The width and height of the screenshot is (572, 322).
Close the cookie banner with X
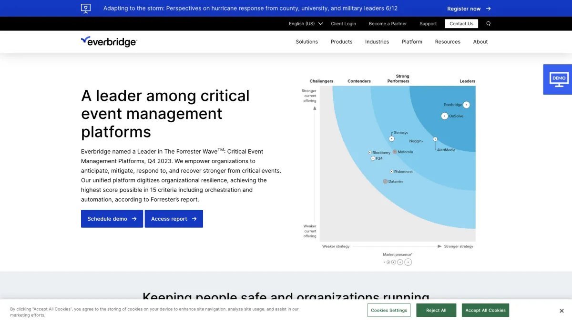click(562, 311)
